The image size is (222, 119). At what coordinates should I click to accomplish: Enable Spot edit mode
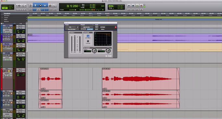tap(10, 6)
